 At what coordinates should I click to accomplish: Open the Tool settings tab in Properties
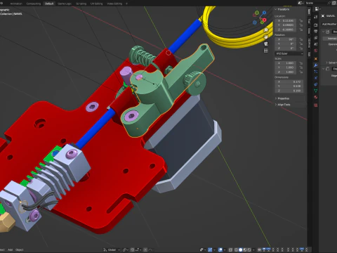(316, 17)
